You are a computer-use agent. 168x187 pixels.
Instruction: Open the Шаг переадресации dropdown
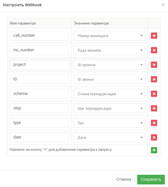tap(109, 108)
